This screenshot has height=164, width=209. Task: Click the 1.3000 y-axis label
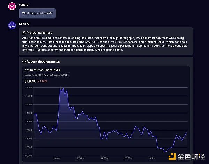coord(28,122)
